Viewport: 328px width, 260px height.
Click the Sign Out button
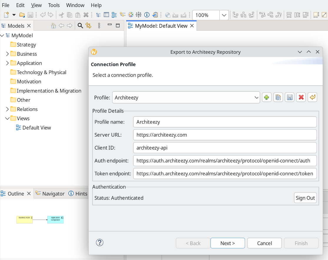(x=305, y=198)
